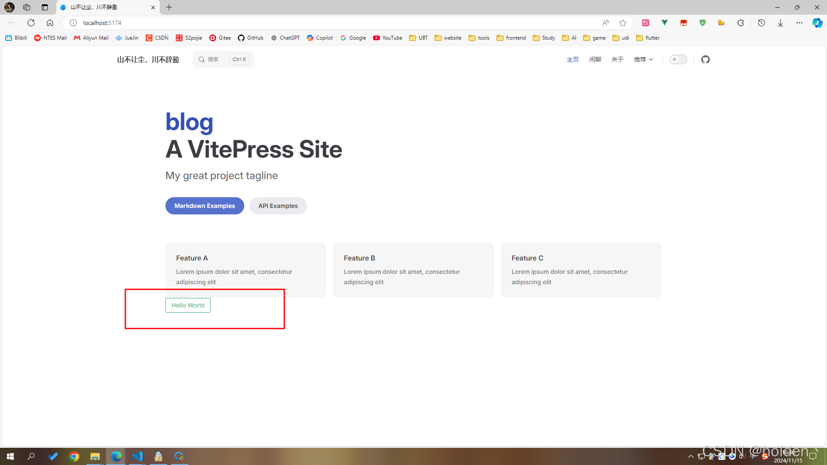Select the 关于 menu item
This screenshot has width=827, height=465.
pyautogui.click(x=617, y=59)
